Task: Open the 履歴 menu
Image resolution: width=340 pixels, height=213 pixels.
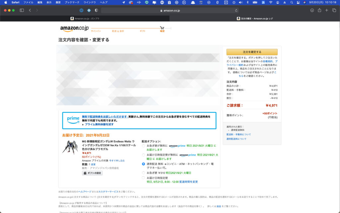Action: click(x=58, y=2)
